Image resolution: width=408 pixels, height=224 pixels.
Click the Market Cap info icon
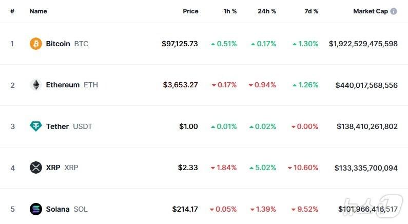(x=394, y=11)
